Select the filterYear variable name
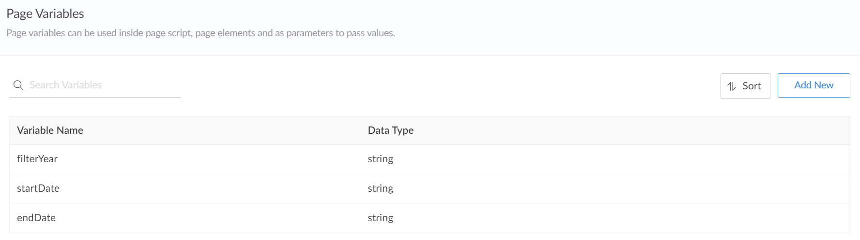Image resolution: width=860 pixels, height=240 pixels. point(37,159)
